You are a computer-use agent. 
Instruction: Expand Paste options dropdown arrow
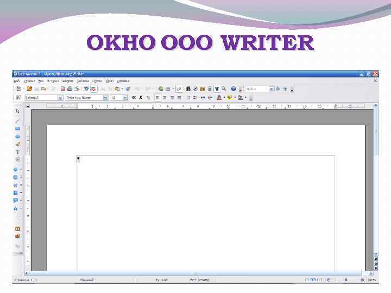point(122,88)
